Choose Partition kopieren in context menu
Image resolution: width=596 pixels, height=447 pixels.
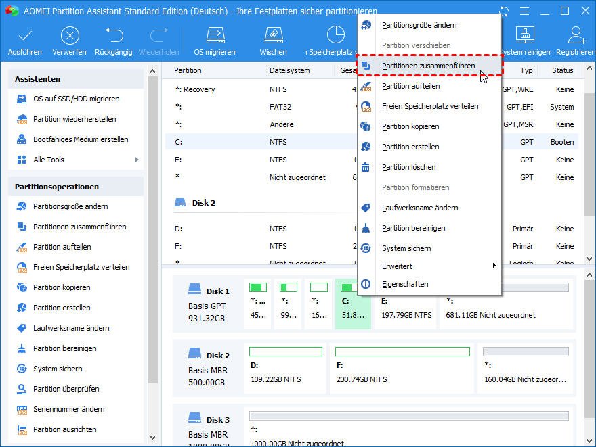pos(429,126)
